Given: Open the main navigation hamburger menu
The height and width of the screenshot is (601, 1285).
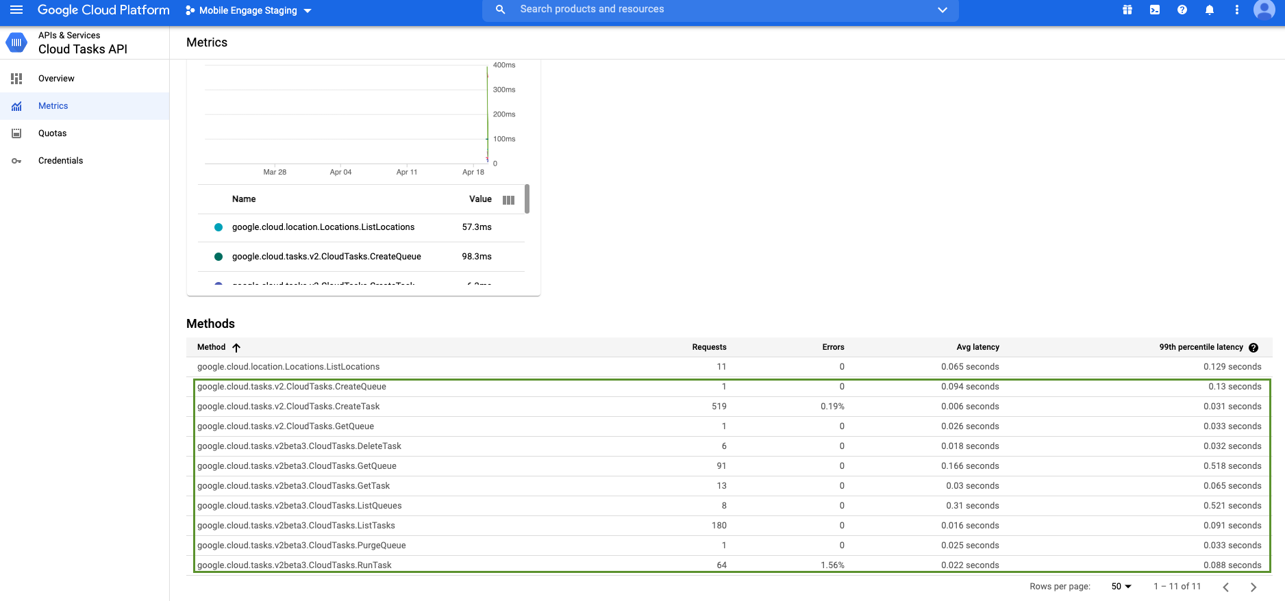Looking at the screenshot, I should [16, 10].
